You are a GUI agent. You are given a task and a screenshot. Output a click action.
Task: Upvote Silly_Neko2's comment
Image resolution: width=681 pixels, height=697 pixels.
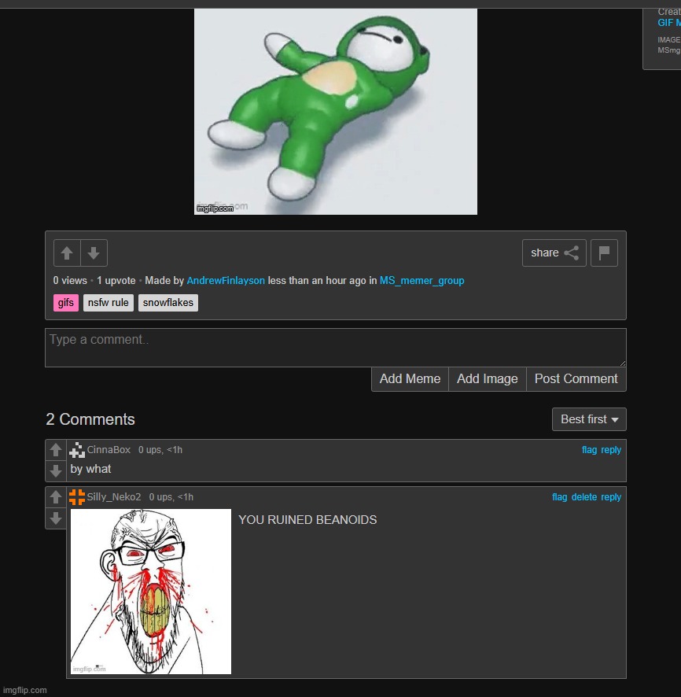pyautogui.click(x=56, y=497)
